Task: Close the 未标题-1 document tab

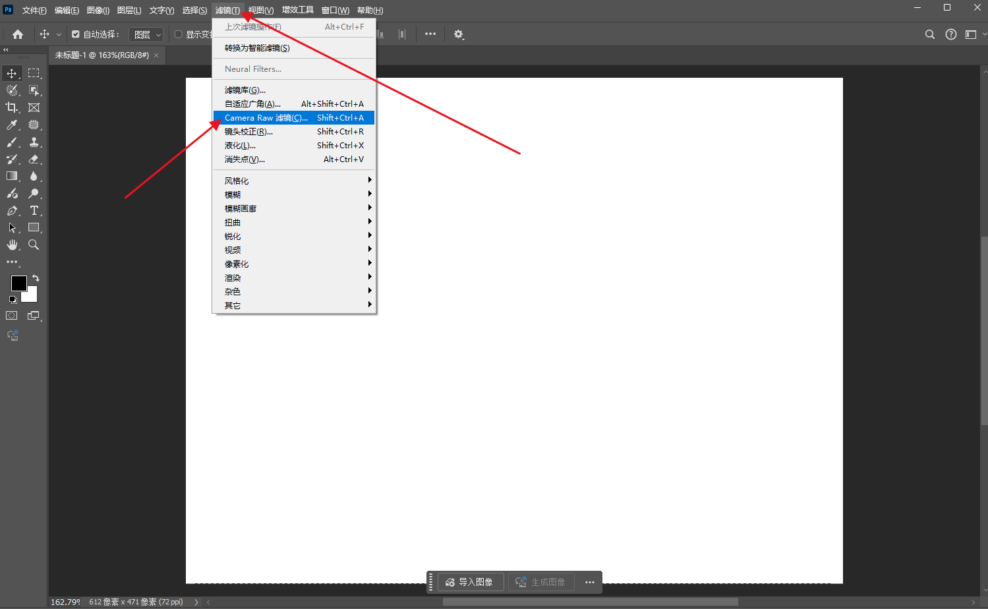Action: [156, 55]
